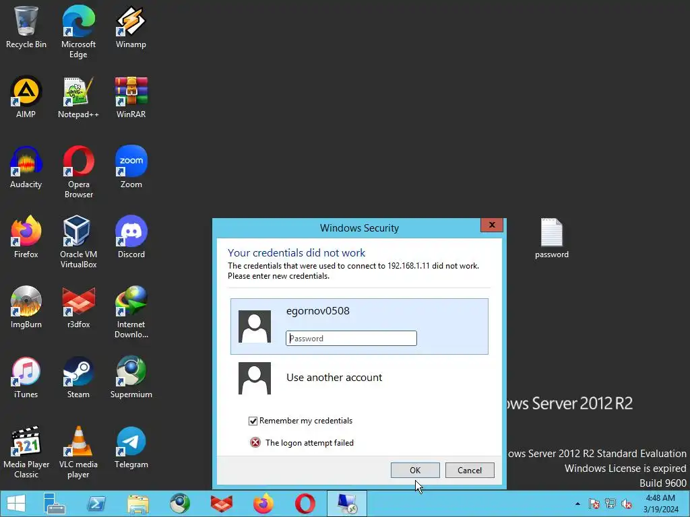Click the Discord desktop shortcut

tap(131, 236)
